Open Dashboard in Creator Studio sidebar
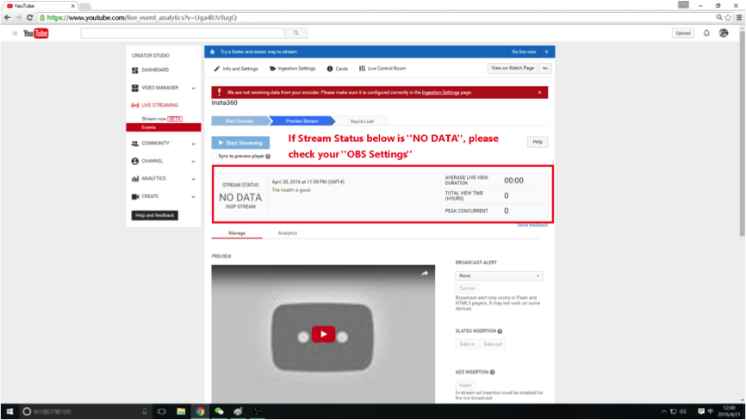The height and width of the screenshot is (420, 746). click(155, 70)
